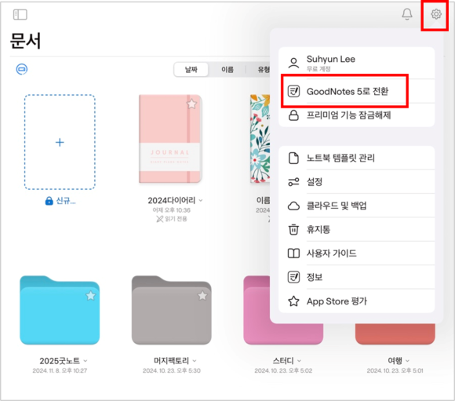Expand chevron next to 2025굿노트
Screen dimensions: 455x401
point(86,361)
